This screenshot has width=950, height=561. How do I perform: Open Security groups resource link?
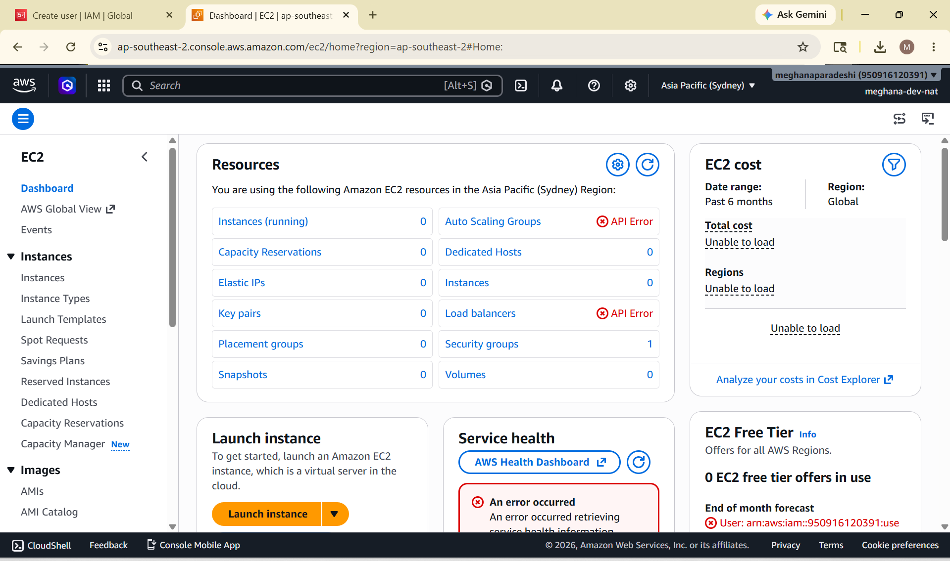[x=482, y=344]
